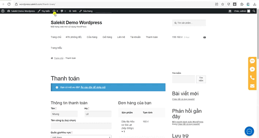Open Giỏ hàng cart page

[107, 37]
